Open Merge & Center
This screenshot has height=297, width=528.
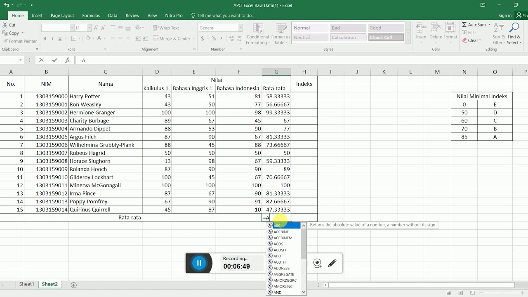pos(172,38)
